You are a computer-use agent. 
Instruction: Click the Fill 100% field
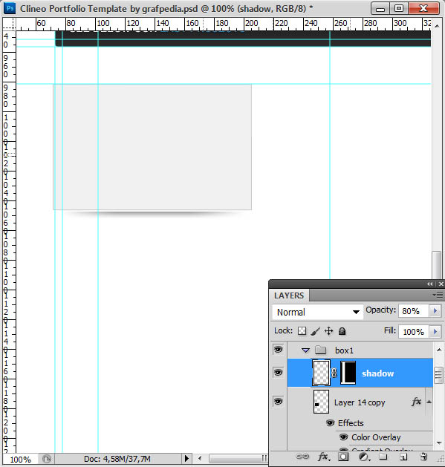point(414,331)
